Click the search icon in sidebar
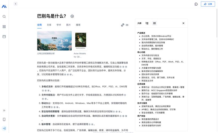This screenshot has width=218, height=133. [4, 16]
